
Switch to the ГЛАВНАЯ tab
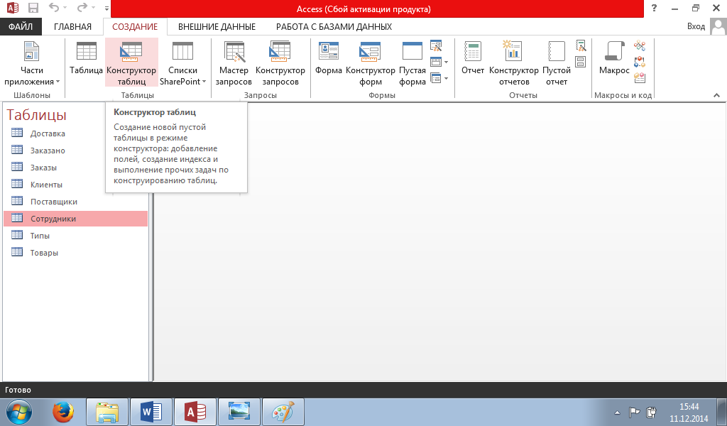(x=73, y=26)
